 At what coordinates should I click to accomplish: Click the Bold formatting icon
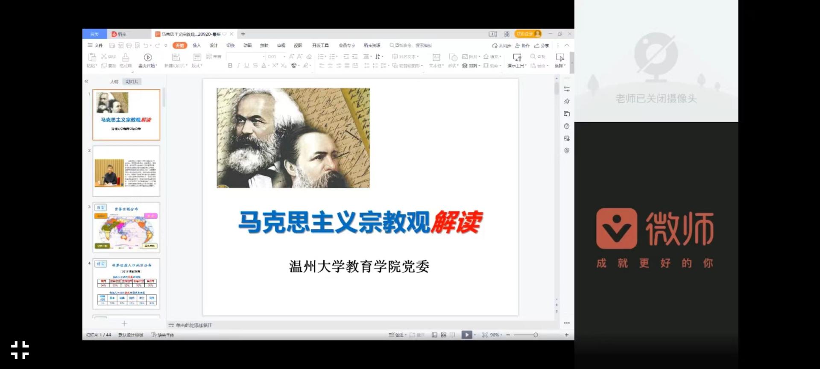(x=230, y=65)
